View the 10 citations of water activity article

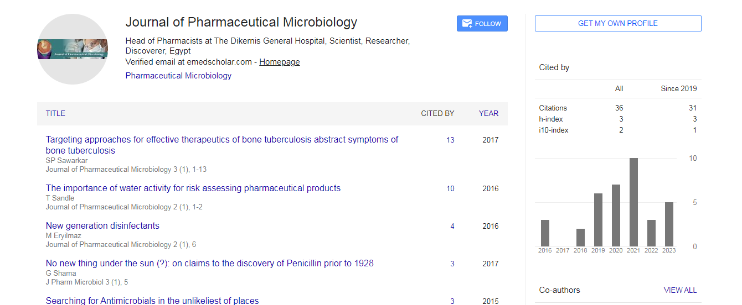coord(450,189)
